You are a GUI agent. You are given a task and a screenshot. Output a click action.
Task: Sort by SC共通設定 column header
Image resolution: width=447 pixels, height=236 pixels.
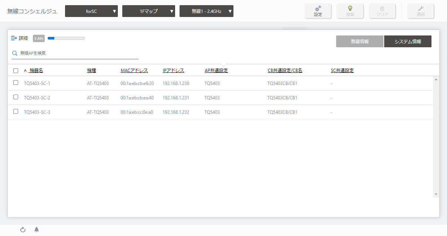pyautogui.click(x=342, y=71)
